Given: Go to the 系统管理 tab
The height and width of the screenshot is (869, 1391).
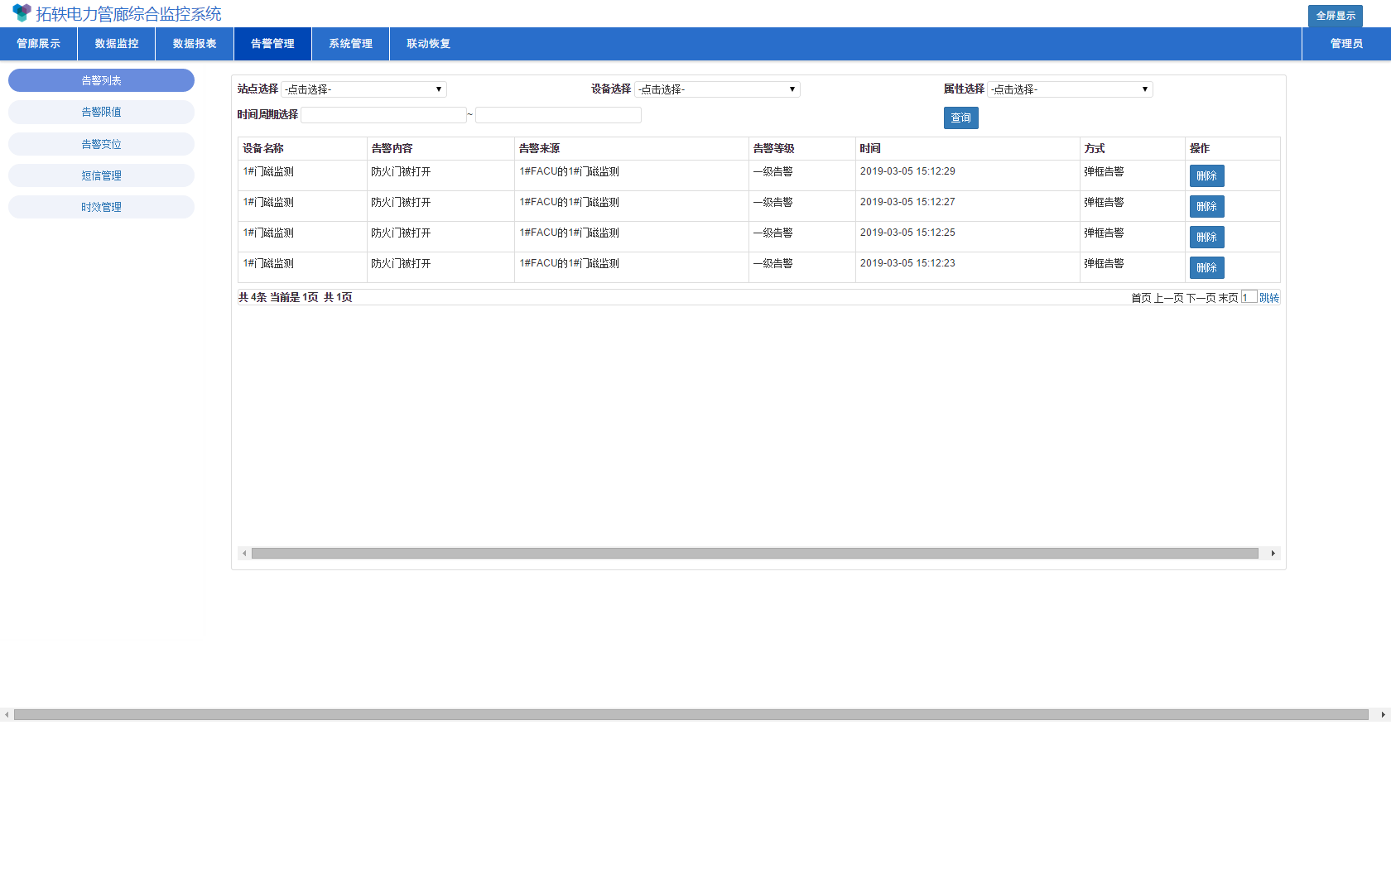Looking at the screenshot, I should pos(350,44).
